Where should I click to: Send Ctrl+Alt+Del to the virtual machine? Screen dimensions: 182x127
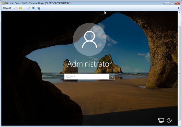click(x=28, y=8)
